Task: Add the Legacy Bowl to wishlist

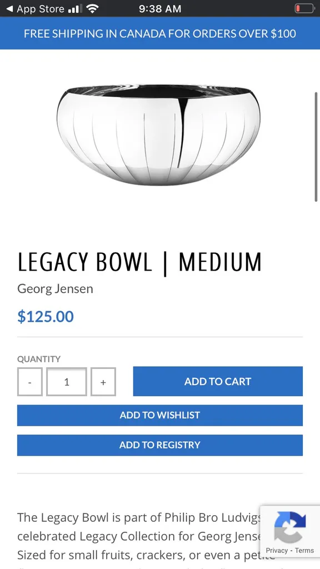Action: click(x=160, y=415)
